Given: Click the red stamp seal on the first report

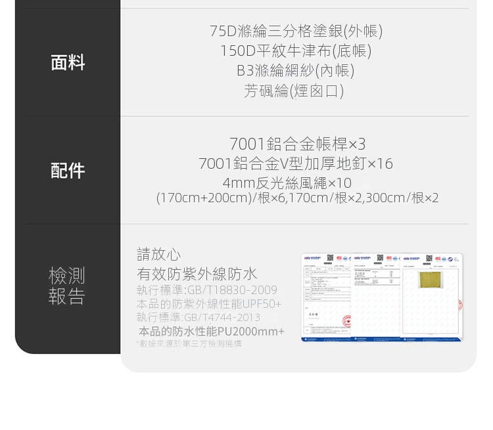Looking at the screenshot, I should [346, 322].
